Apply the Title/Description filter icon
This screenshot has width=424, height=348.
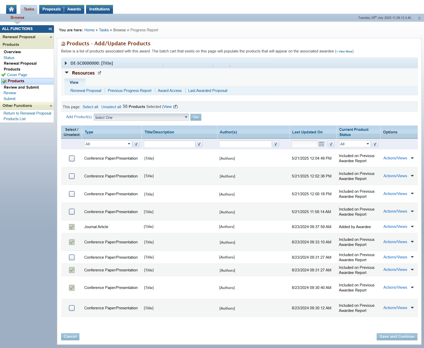(x=199, y=144)
